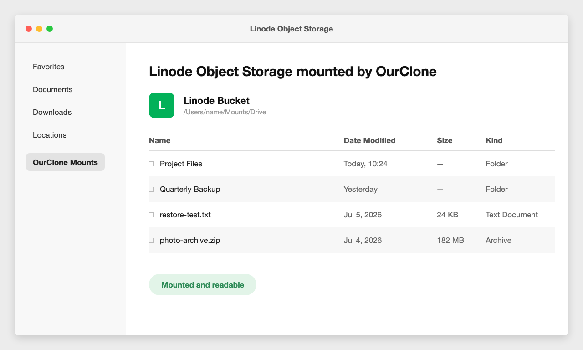The image size is (583, 350).
Task: Click the Yesterday date cell
Action: click(x=361, y=189)
